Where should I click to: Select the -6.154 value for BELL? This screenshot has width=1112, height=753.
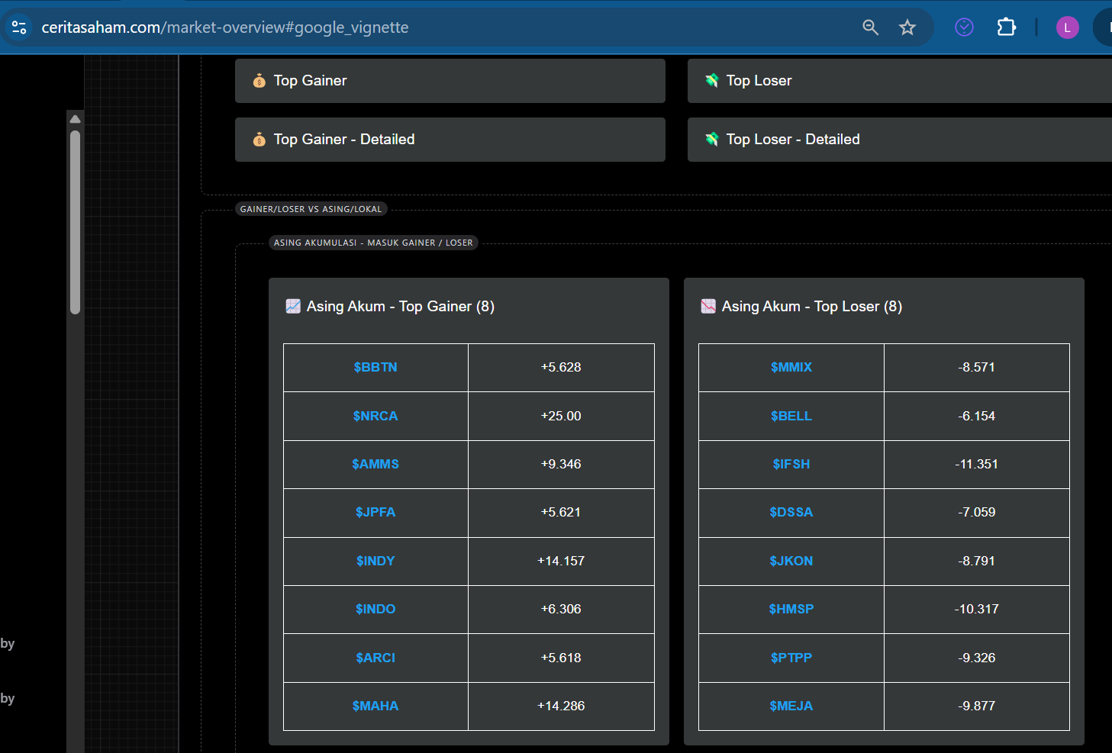977,416
